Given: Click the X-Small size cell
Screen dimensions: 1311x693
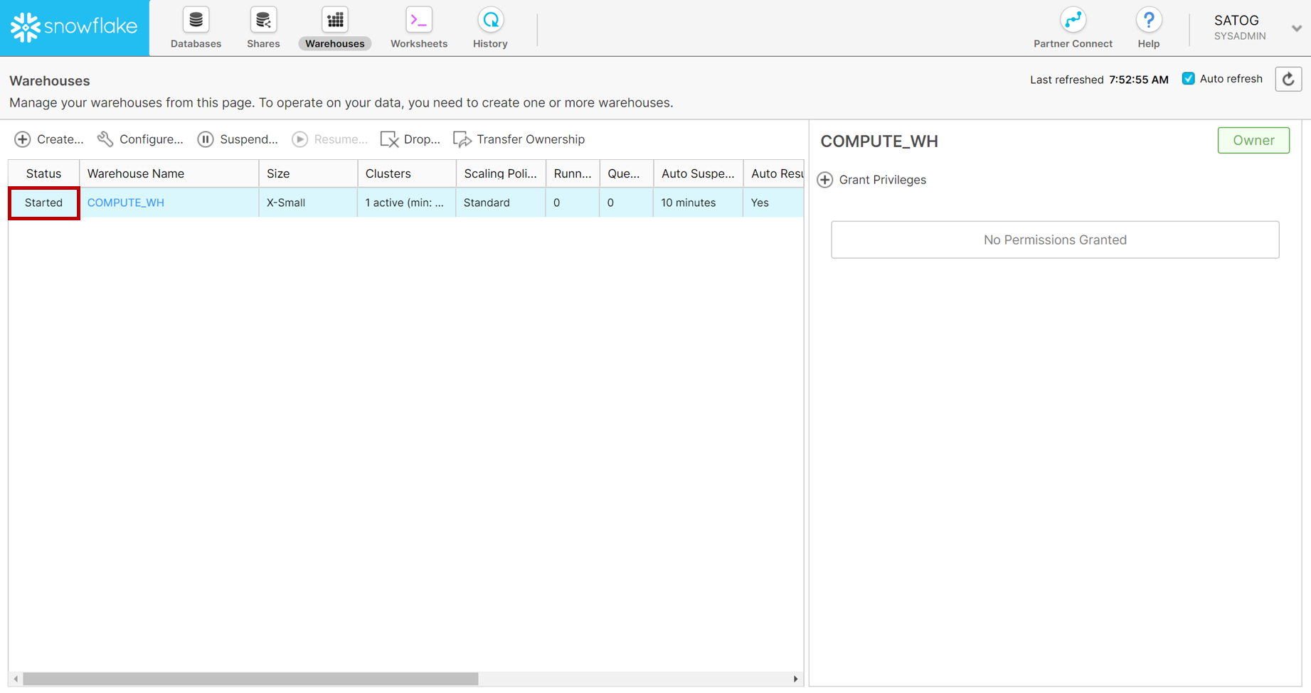Looking at the screenshot, I should (x=308, y=203).
